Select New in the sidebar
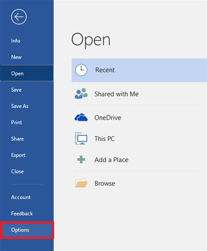207x251 pixels. [x=27, y=57]
